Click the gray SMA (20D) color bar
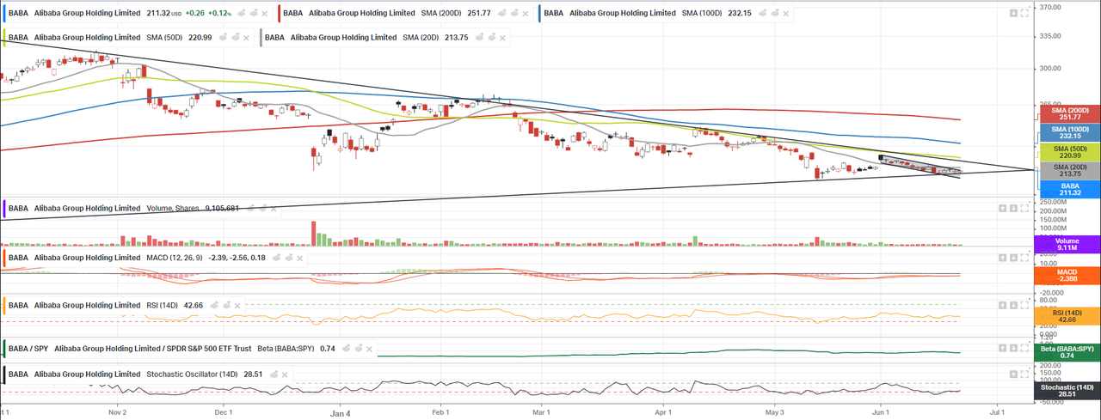 tap(261, 38)
